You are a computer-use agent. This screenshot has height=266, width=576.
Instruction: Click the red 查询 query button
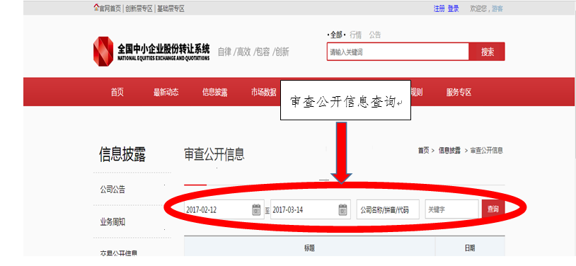[493, 209]
